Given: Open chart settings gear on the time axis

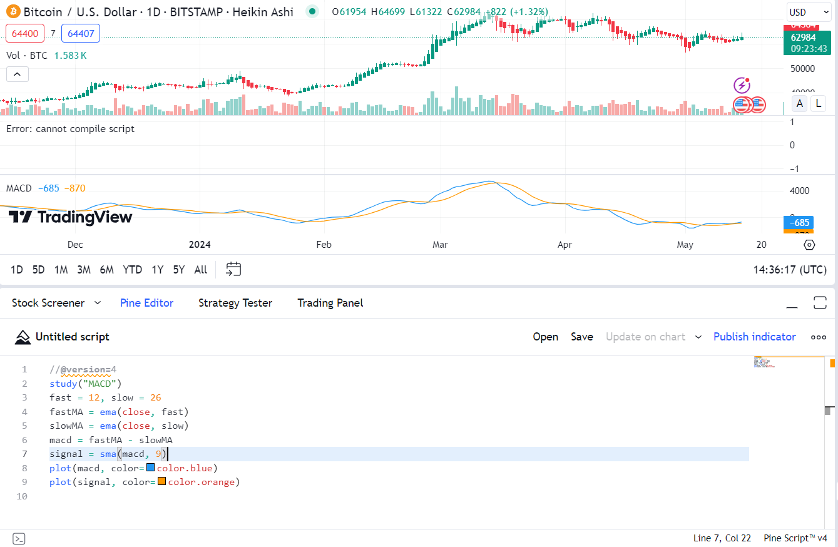Looking at the screenshot, I should [x=809, y=245].
